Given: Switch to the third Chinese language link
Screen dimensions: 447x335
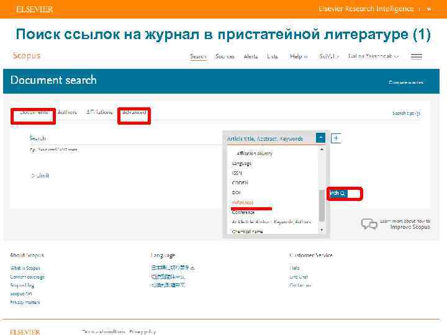Looking at the screenshot, I should 168,285.
